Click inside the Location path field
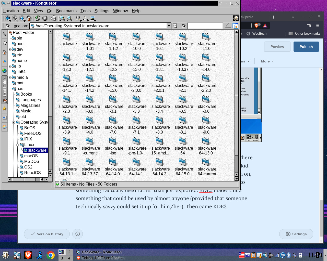Image resolution: width=327 pixels, height=261 pixels. [101, 26]
